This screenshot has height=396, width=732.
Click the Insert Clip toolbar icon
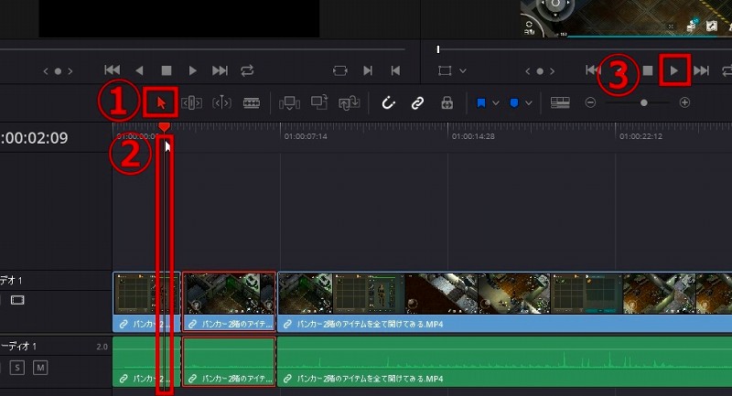click(289, 103)
